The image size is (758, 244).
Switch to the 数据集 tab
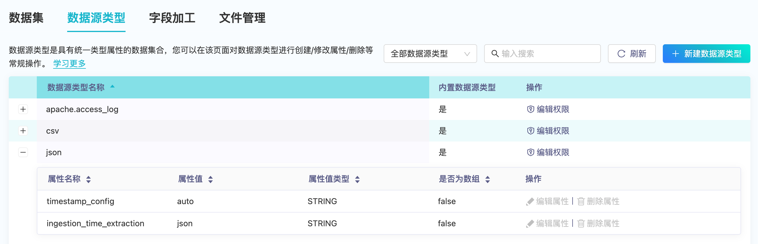(x=26, y=18)
